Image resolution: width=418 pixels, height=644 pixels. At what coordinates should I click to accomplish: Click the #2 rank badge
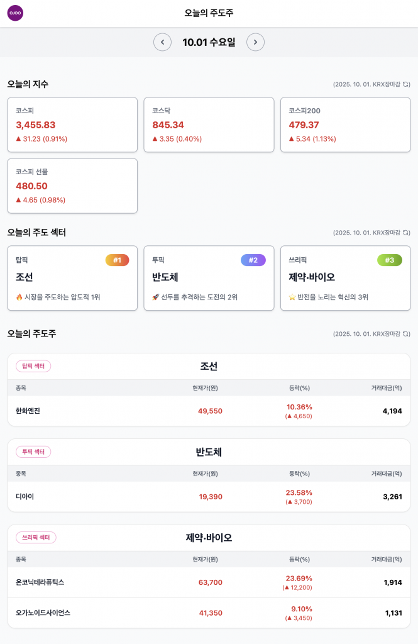click(253, 260)
